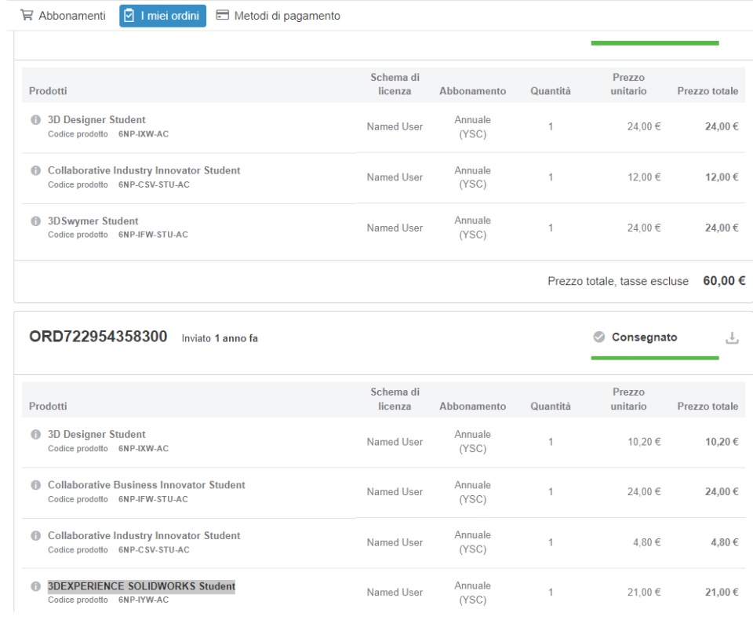Click info icon next to 3DSwymer Student
This screenshot has height=620, width=753.
(x=35, y=221)
